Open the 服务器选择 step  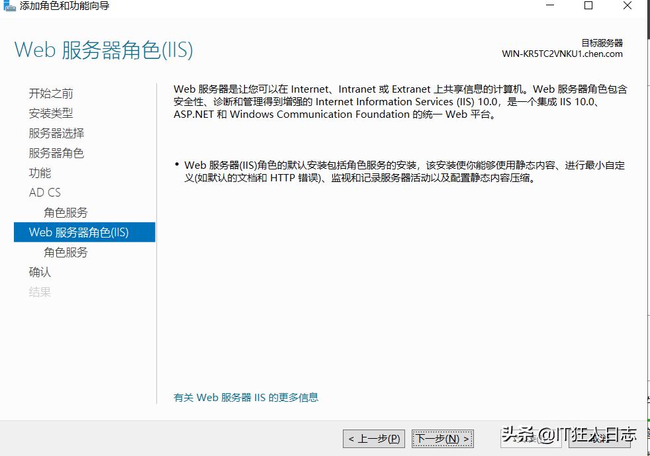click(56, 133)
